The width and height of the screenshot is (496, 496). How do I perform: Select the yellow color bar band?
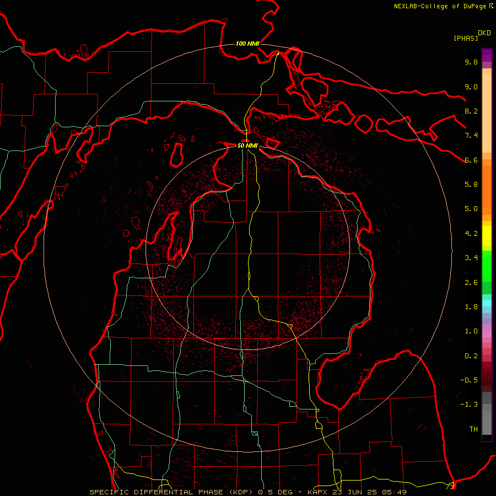(x=487, y=236)
